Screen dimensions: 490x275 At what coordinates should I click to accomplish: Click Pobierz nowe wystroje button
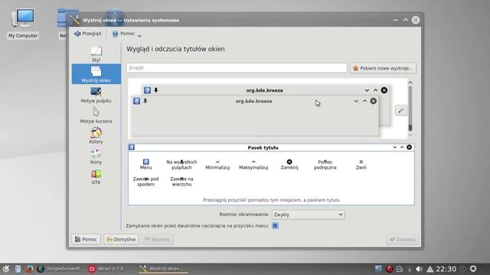383,68
